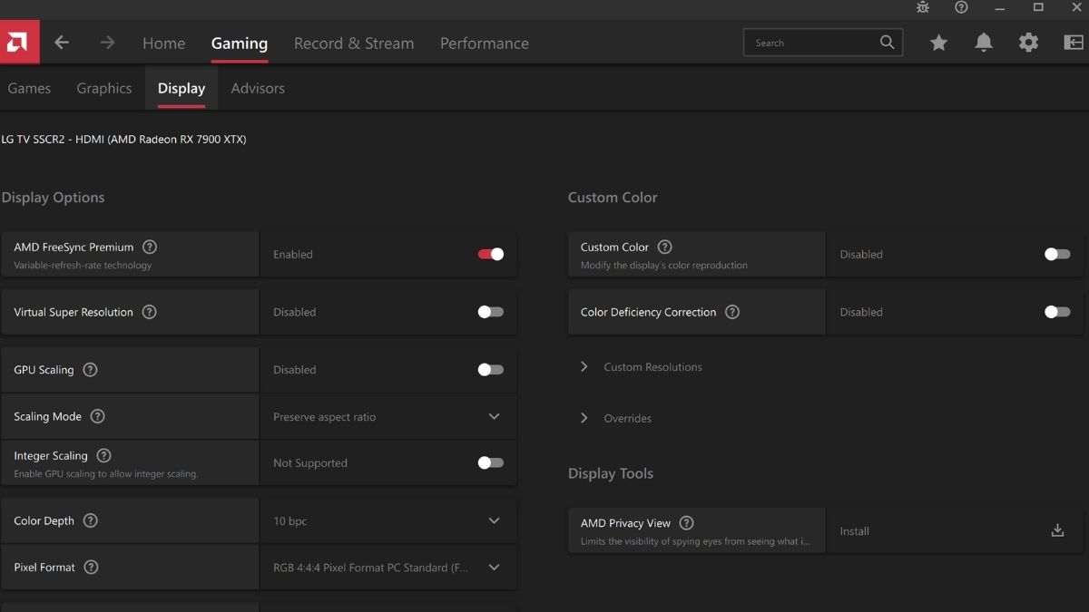Show help for AMD Privacy View
Viewport: 1089px width, 612px height.
(x=687, y=522)
